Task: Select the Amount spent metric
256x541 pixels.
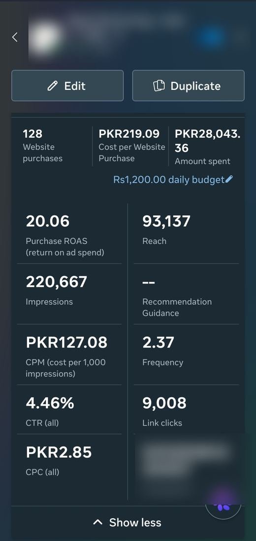Action: coord(207,146)
